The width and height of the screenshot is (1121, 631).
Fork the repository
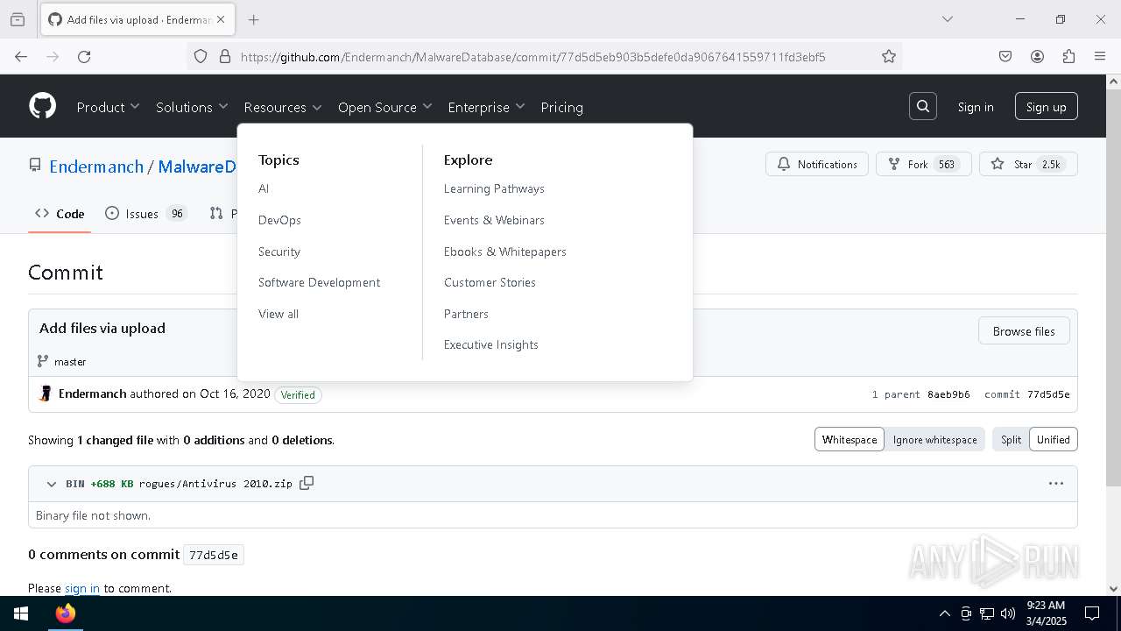(923, 164)
